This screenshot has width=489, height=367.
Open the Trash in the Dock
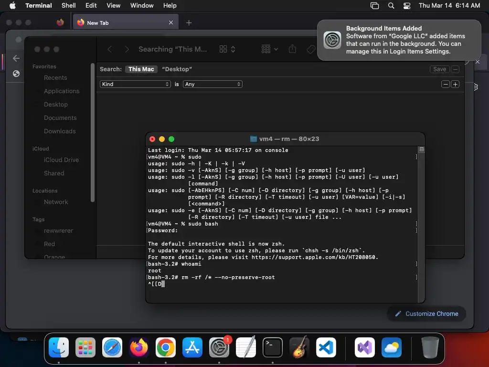(430, 347)
